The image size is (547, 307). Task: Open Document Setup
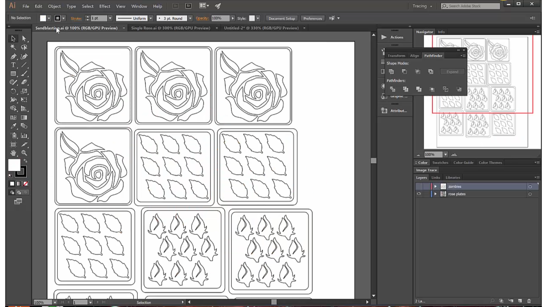click(281, 18)
